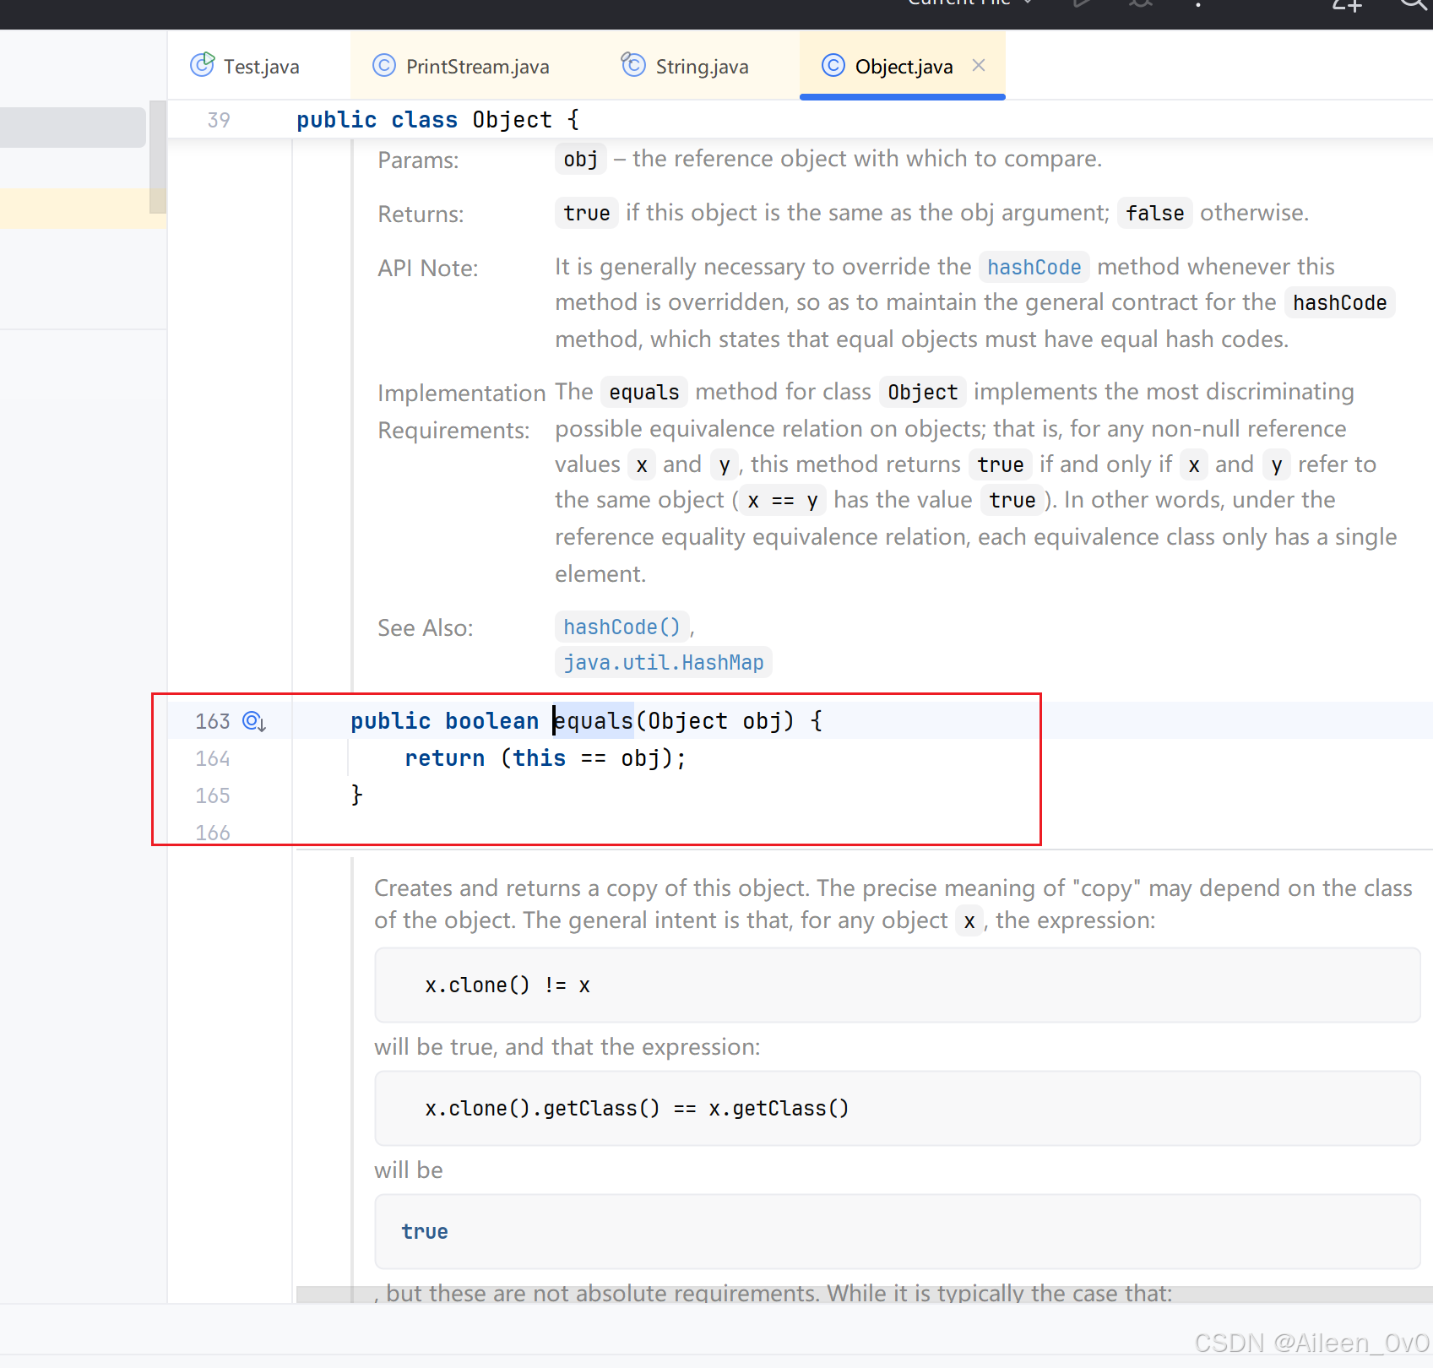The width and height of the screenshot is (1433, 1368).
Task: Click the 'obj' parameter chip in Params
Action: click(x=580, y=159)
